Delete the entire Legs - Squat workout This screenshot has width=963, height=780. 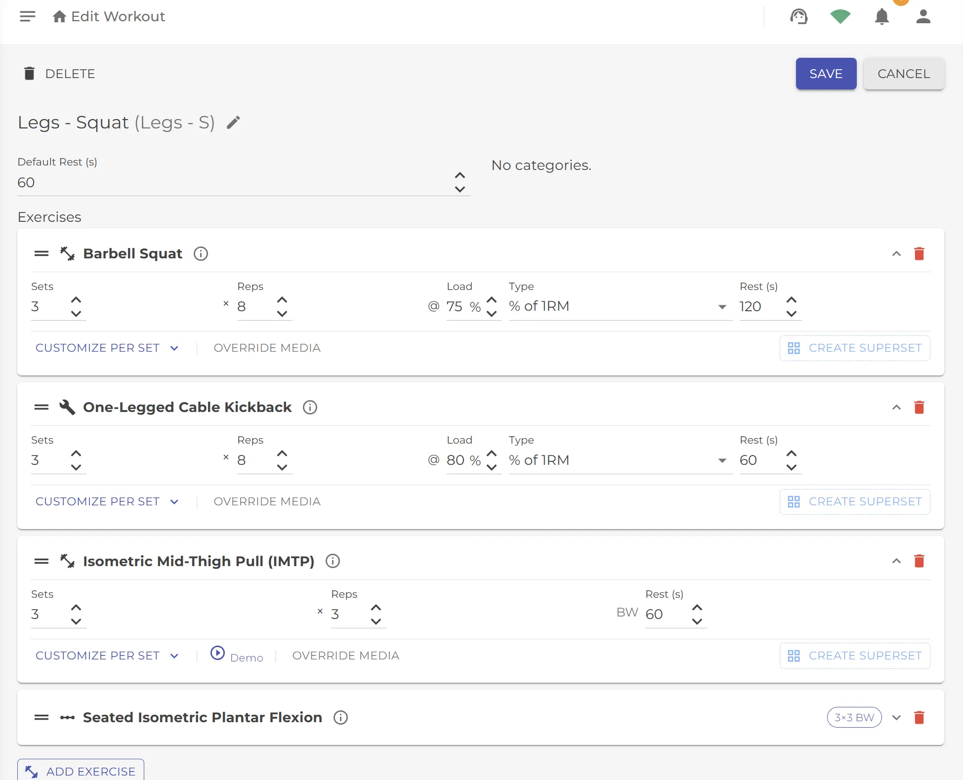click(x=59, y=74)
